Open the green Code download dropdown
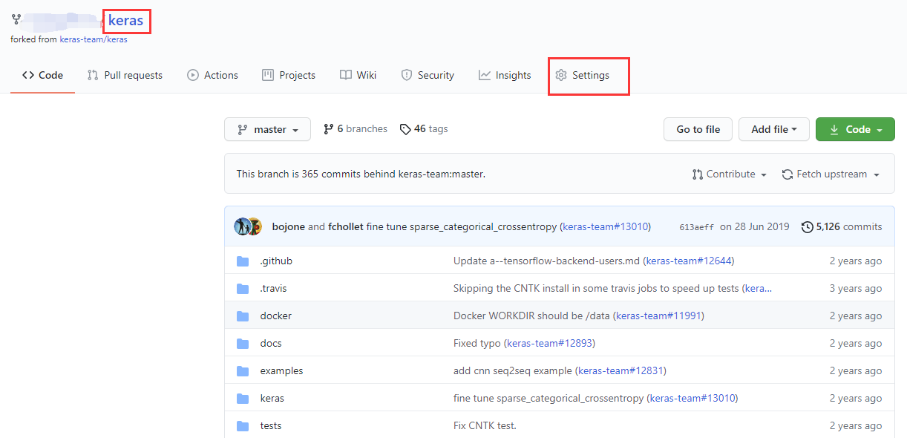The width and height of the screenshot is (907, 438). (855, 129)
